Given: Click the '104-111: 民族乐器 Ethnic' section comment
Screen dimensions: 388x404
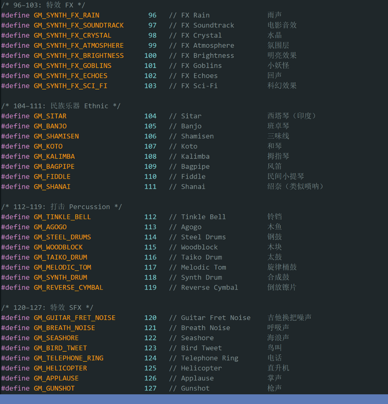Looking at the screenshot, I should coord(61,106).
